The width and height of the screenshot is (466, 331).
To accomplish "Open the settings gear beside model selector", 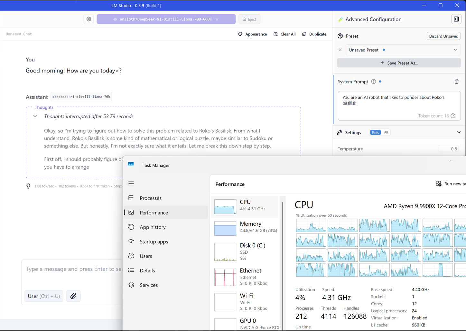I will point(89,19).
